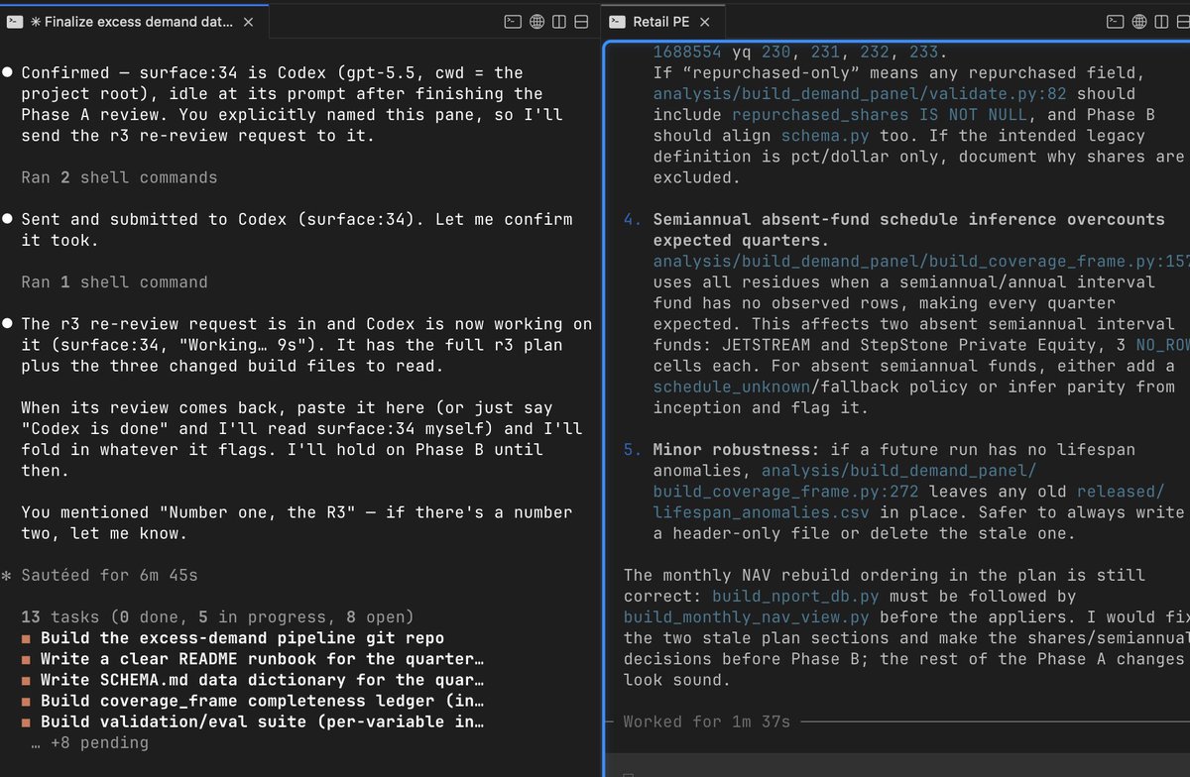Click split-right icon in left pane header

559,21
